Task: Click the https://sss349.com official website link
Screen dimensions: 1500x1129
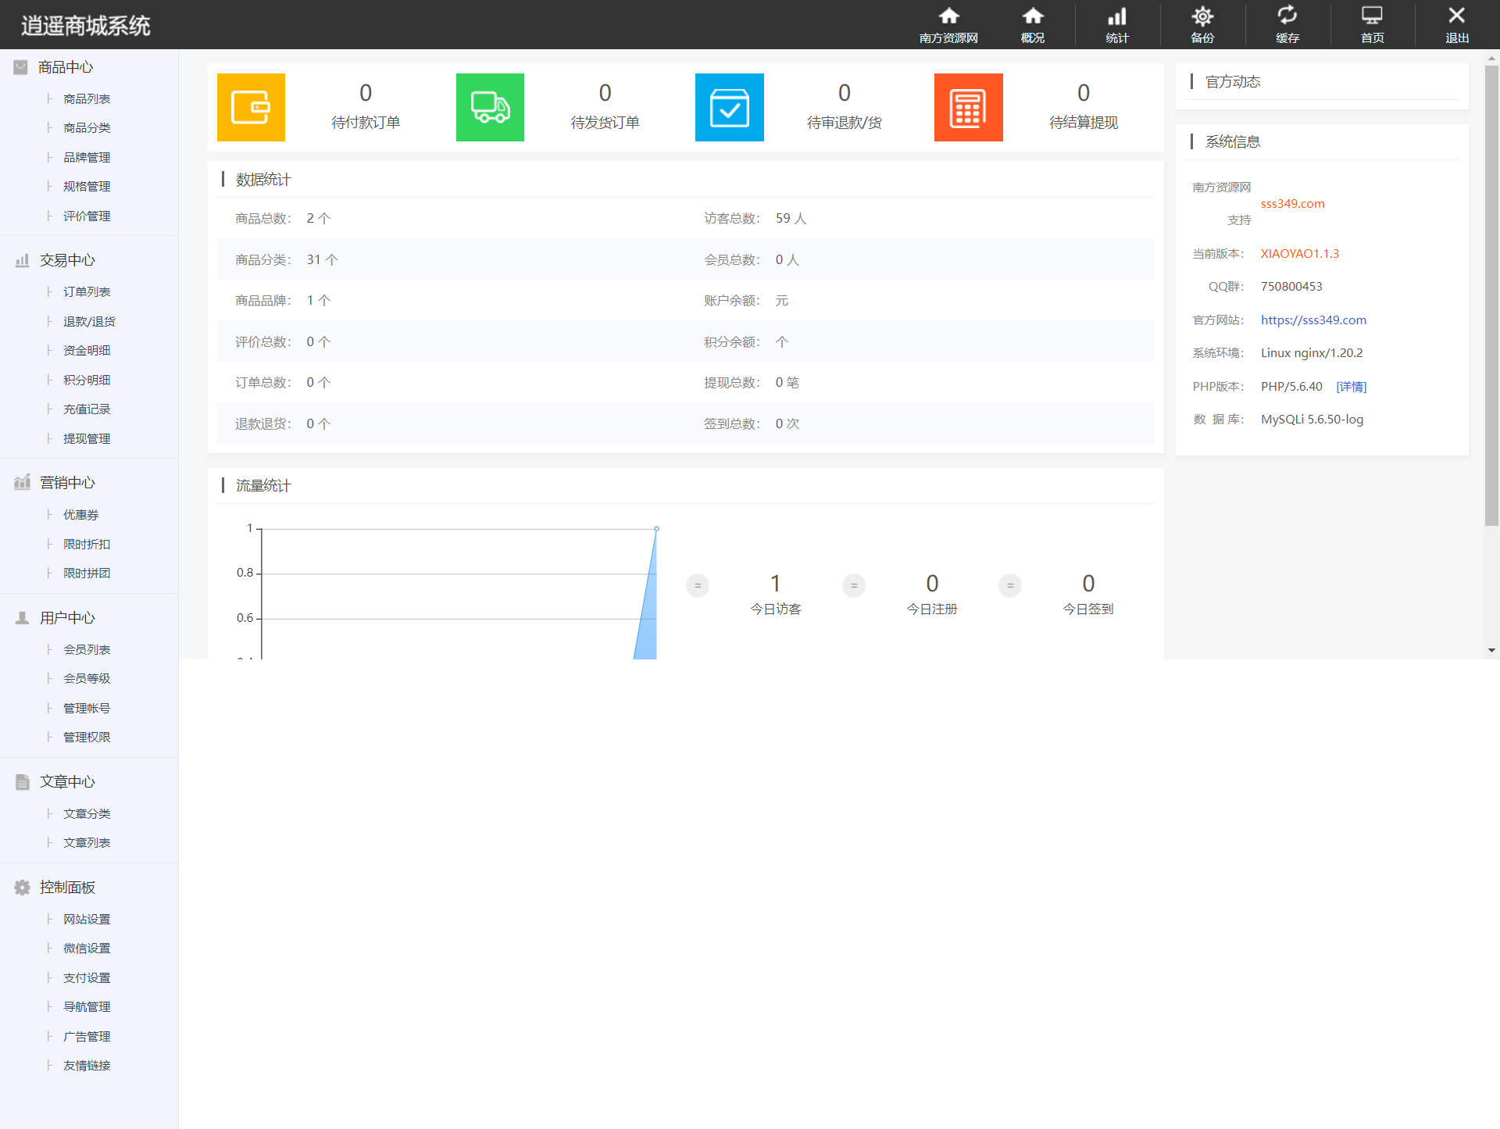Action: click(x=1313, y=320)
